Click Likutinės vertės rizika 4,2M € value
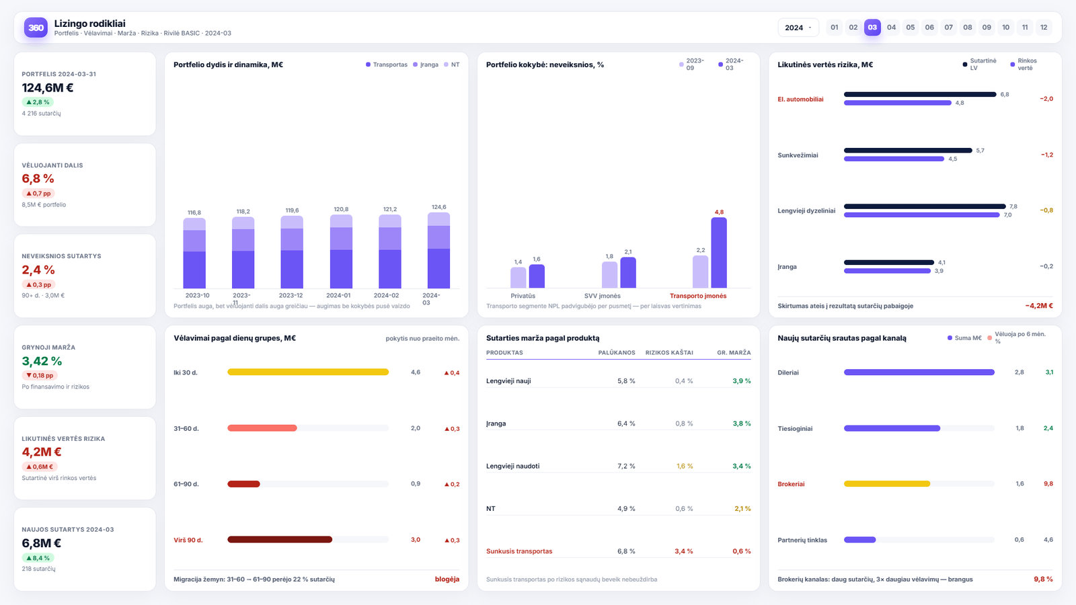1076x605 pixels. (42, 452)
